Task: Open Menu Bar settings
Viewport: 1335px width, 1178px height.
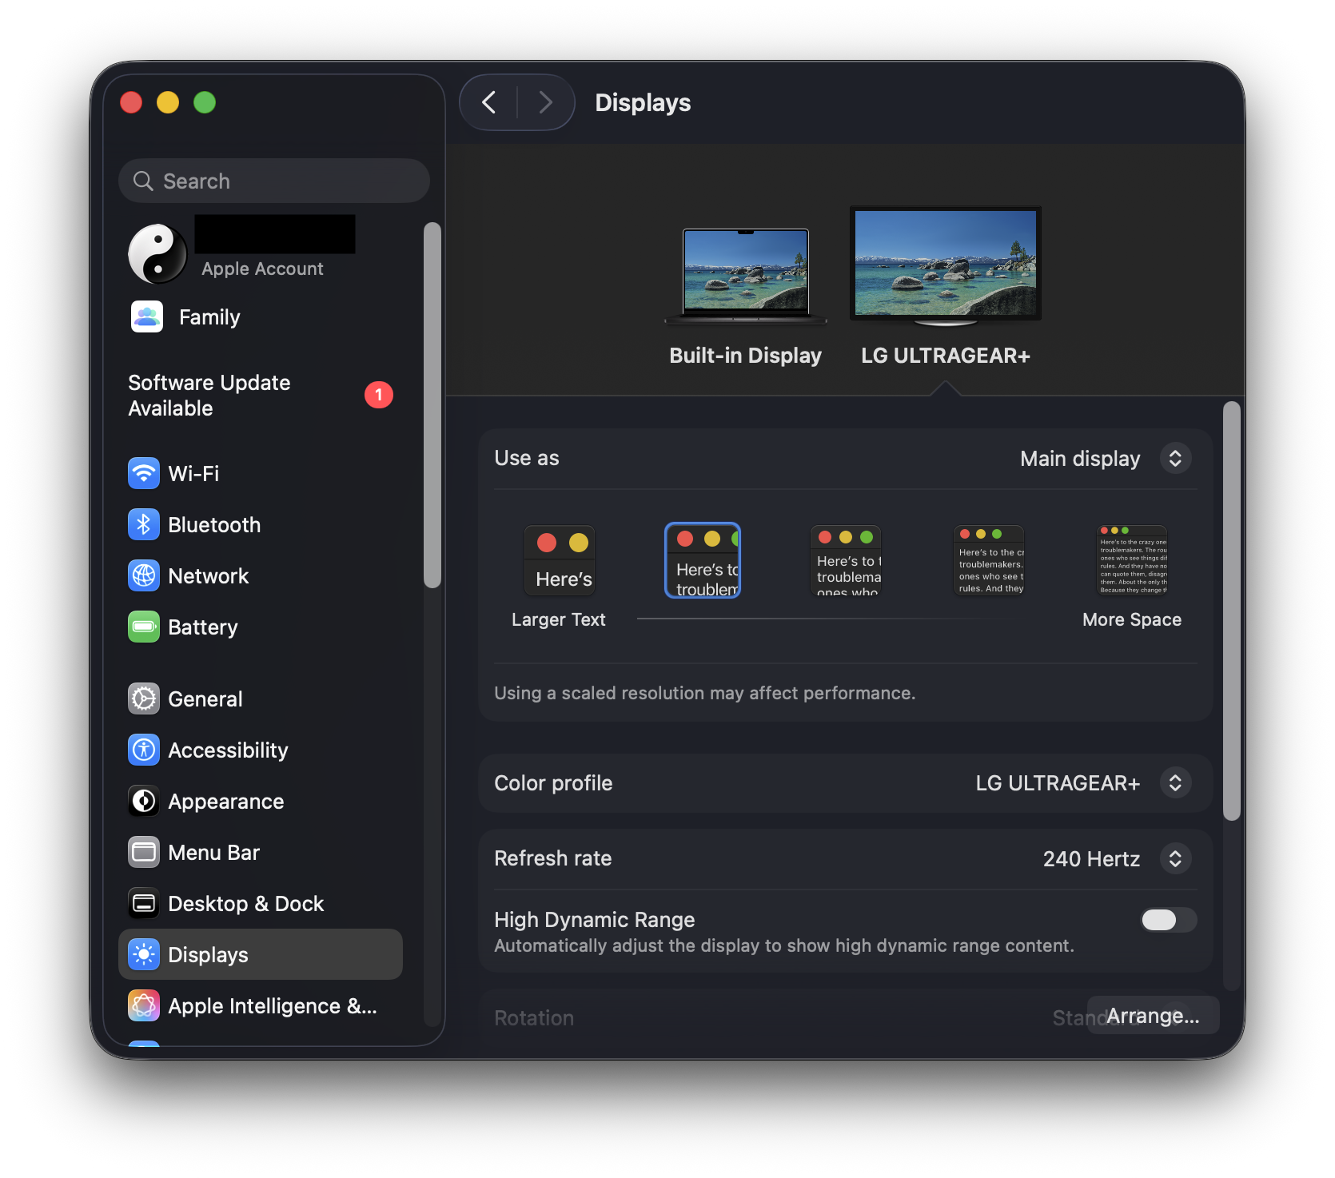Action: pos(261,852)
